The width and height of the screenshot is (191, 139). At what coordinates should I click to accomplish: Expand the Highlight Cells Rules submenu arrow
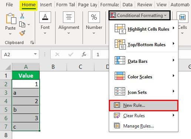coord(174,28)
